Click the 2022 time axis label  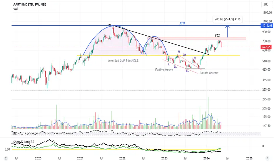point(122,158)
